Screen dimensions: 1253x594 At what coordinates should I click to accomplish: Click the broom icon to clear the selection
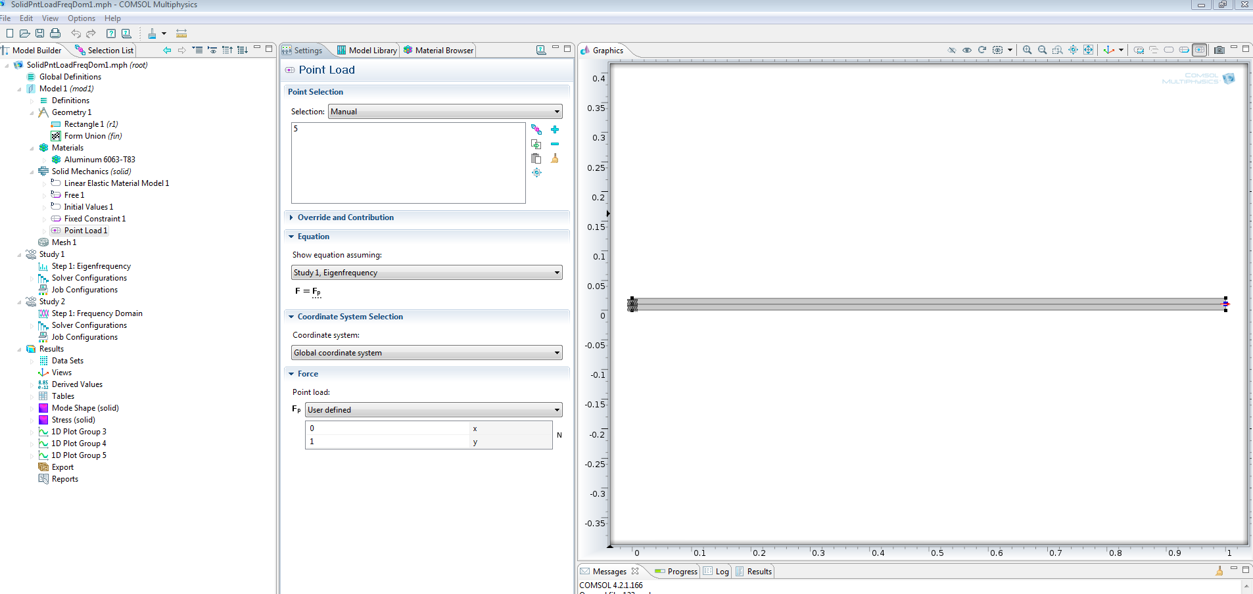555,158
